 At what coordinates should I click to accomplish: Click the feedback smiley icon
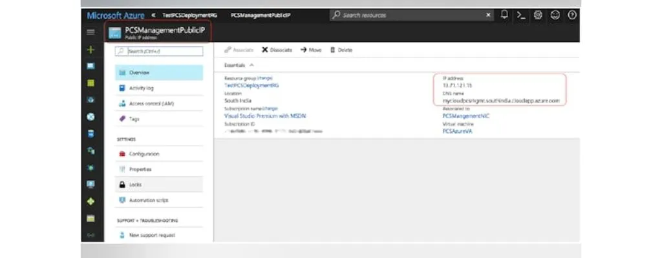[555, 15]
